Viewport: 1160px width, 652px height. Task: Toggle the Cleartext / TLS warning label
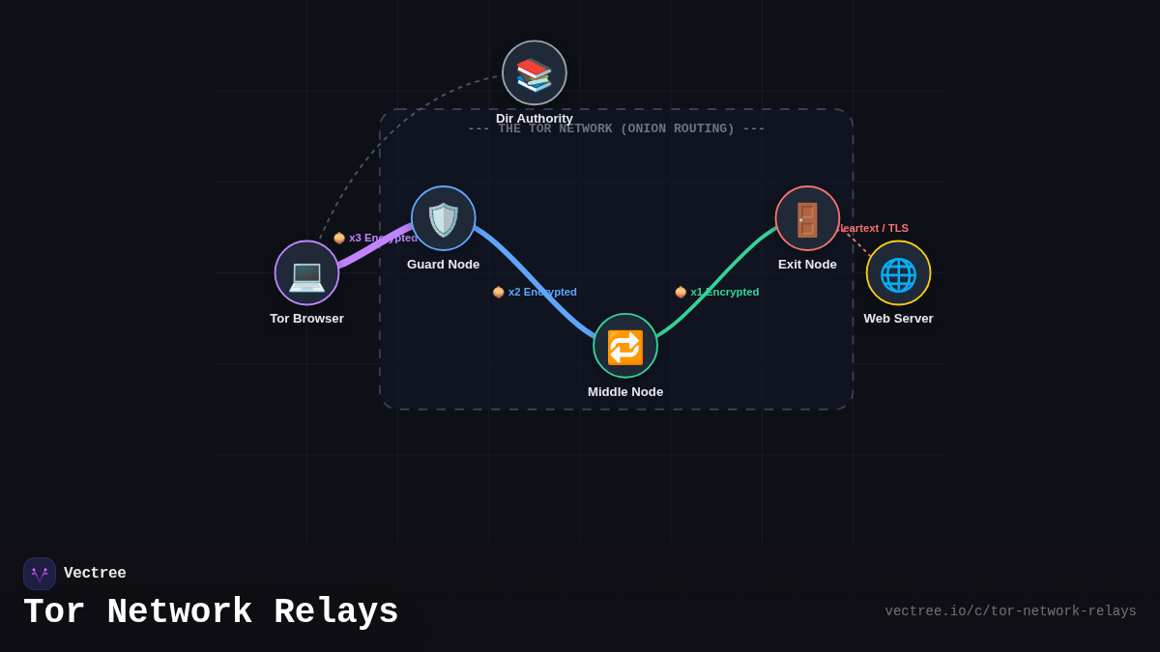pyautogui.click(x=873, y=228)
